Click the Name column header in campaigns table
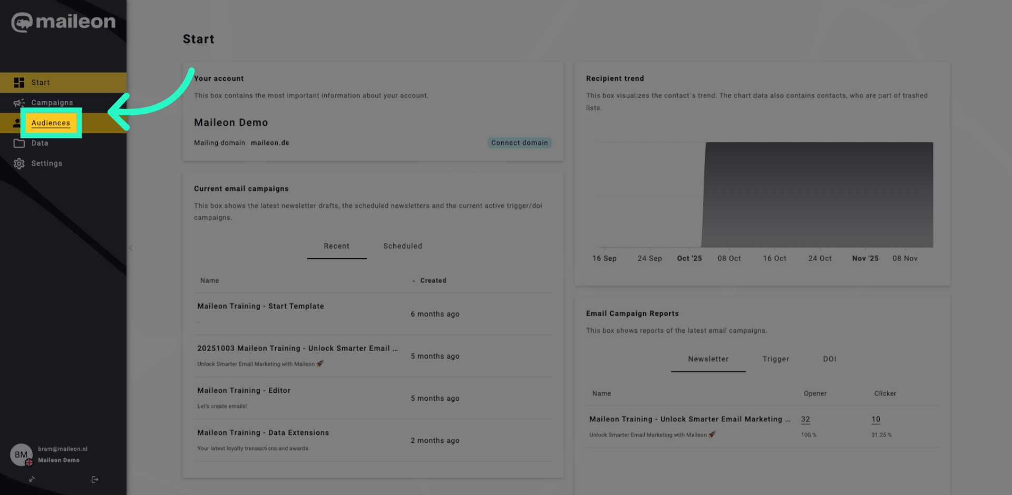1012x495 pixels. (209, 281)
